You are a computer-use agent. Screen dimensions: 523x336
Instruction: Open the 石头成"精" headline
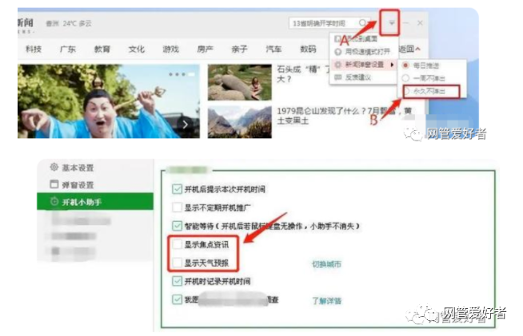pyautogui.click(x=302, y=74)
